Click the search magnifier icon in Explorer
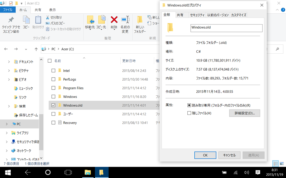Image resolution: width=286 pixels, height=178 pixels. [277, 49]
